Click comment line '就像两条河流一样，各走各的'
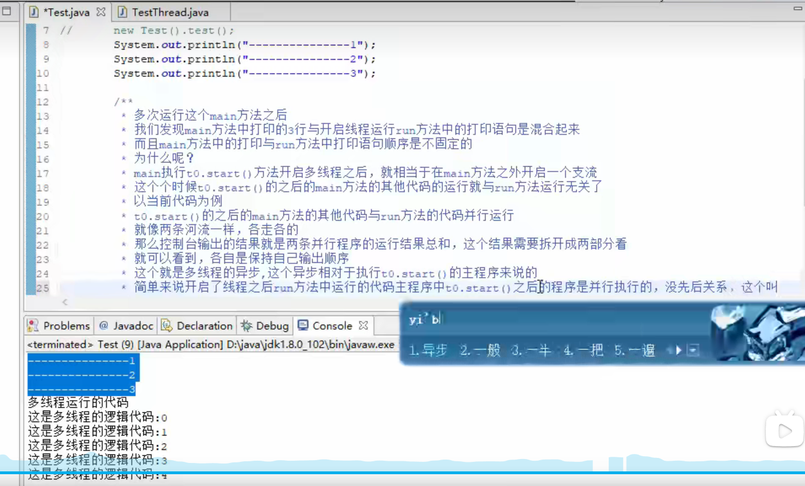Screen dimensions: 805x486 coord(216,230)
